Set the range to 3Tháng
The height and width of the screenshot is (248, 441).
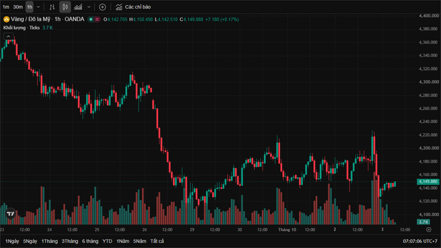(x=70, y=241)
